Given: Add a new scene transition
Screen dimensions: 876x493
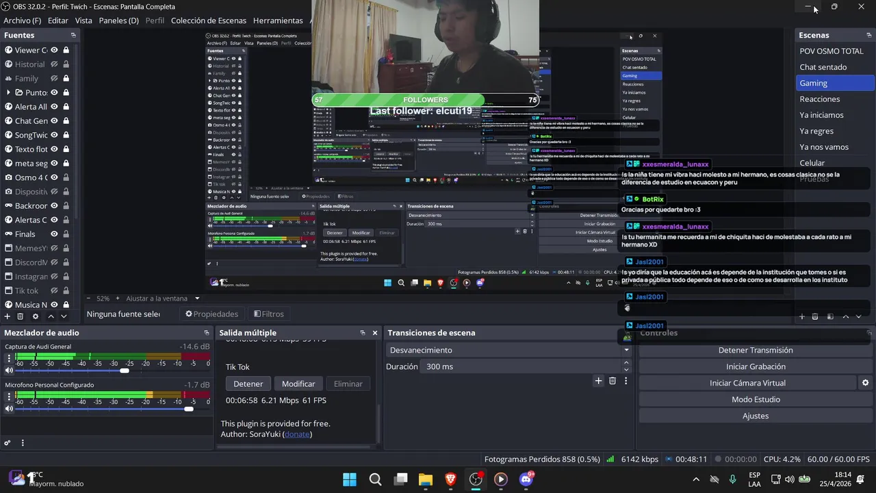Looking at the screenshot, I should point(598,381).
